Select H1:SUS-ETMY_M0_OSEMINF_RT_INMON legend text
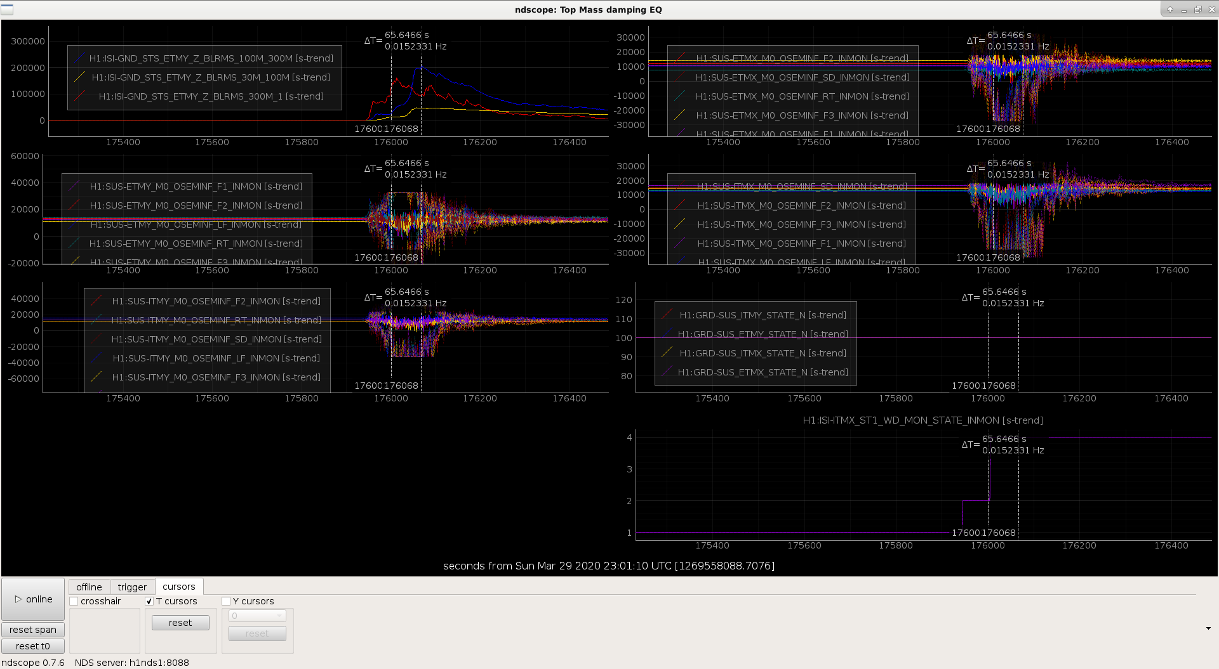 click(196, 244)
